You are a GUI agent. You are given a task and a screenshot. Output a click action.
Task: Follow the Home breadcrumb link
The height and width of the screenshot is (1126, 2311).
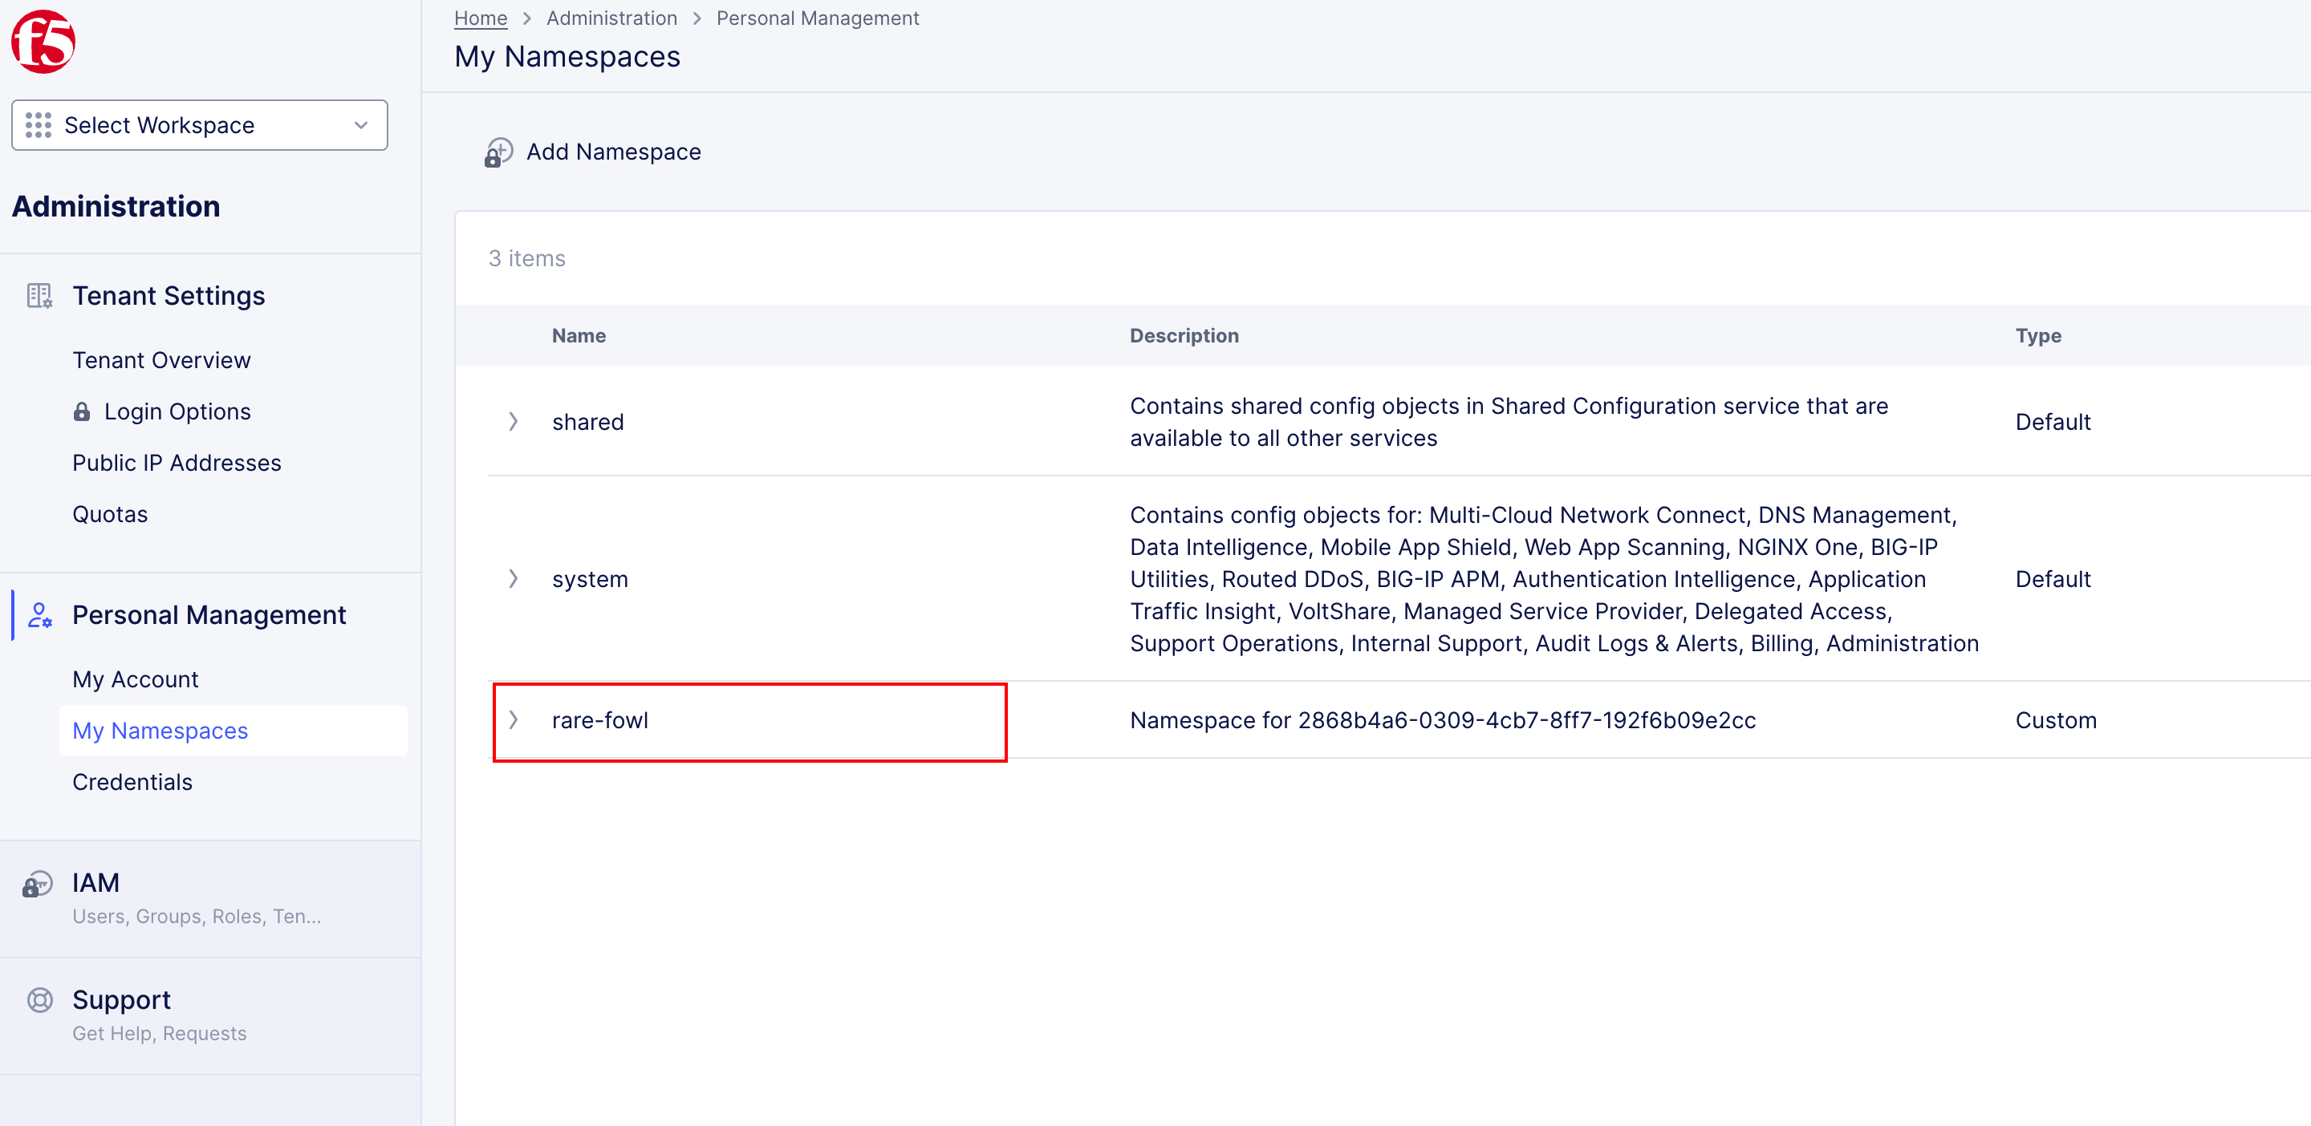[x=481, y=18]
